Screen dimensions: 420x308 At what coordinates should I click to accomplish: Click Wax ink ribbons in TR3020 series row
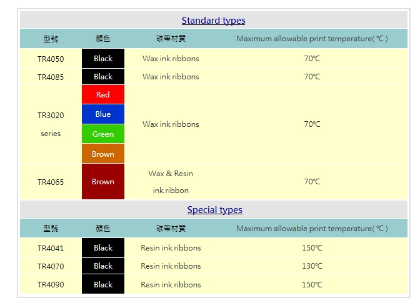point(171,124)
